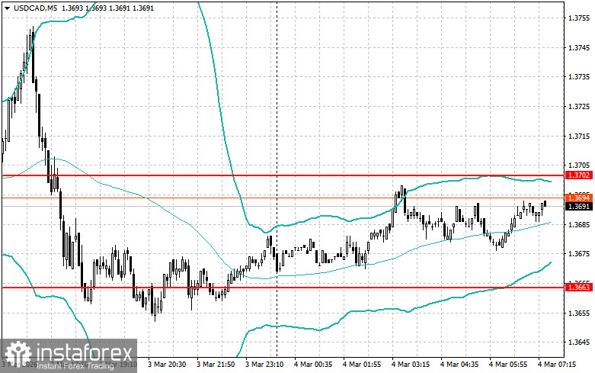595x373 pixels.
Task: Click the 3 Mar 23:10 time label
Action: [x=264, y=365]
